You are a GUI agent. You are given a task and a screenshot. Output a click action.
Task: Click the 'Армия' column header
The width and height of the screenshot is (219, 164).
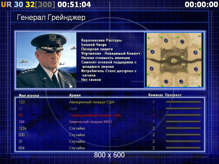75,95
